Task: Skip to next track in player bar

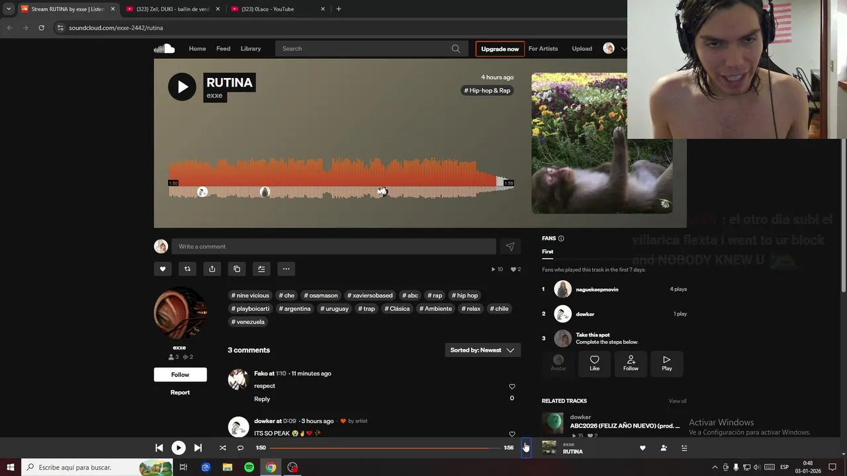Action: click(x=198, y=448)
